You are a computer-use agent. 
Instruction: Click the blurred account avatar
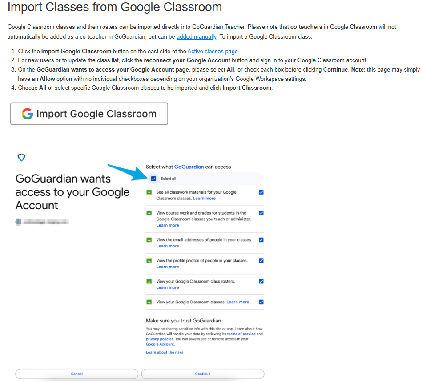coord(18,222)
